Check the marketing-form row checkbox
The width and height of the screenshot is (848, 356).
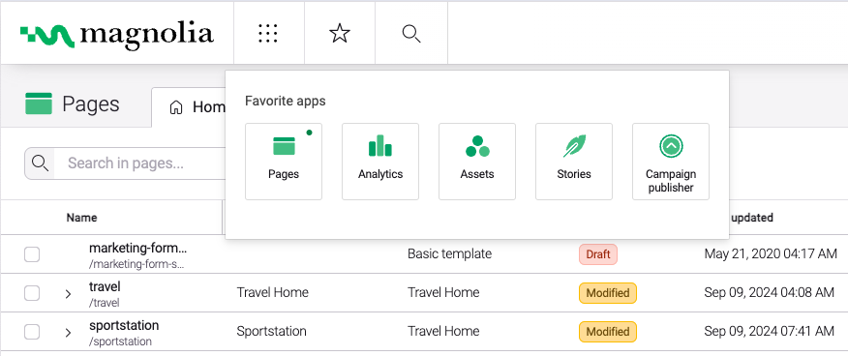click(32, 253)
